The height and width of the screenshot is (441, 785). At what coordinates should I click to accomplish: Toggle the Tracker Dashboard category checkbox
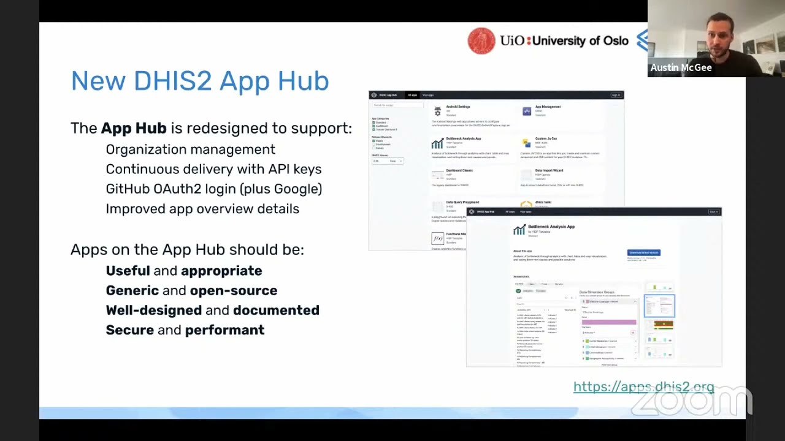373,130
